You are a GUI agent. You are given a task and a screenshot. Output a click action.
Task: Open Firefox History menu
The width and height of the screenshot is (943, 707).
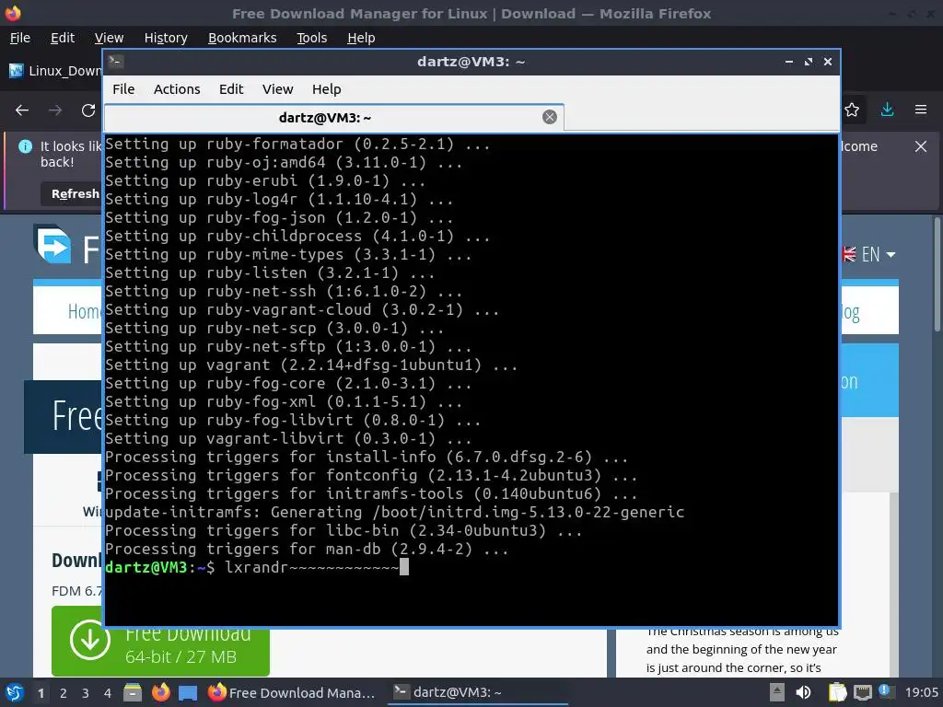pos(166,38)
